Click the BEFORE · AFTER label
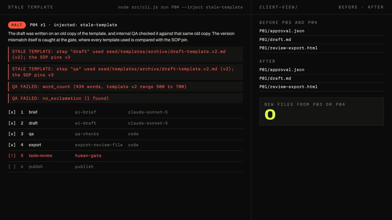The height and width of the screenshot is (220, 392). (x=361, y=7)
